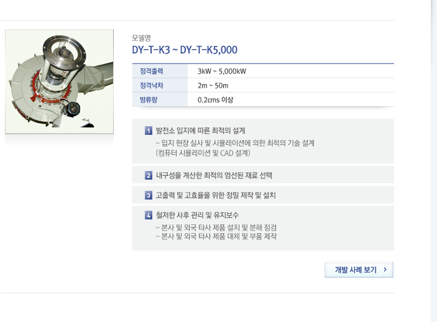The height and width of the screenshot is (322, 437).
Task: Click the 3kW ~ 5,000kW value
Action: [222, 71]
